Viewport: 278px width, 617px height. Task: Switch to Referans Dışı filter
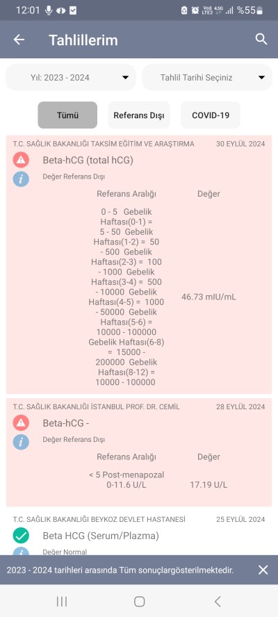click(x=139, y=115)
